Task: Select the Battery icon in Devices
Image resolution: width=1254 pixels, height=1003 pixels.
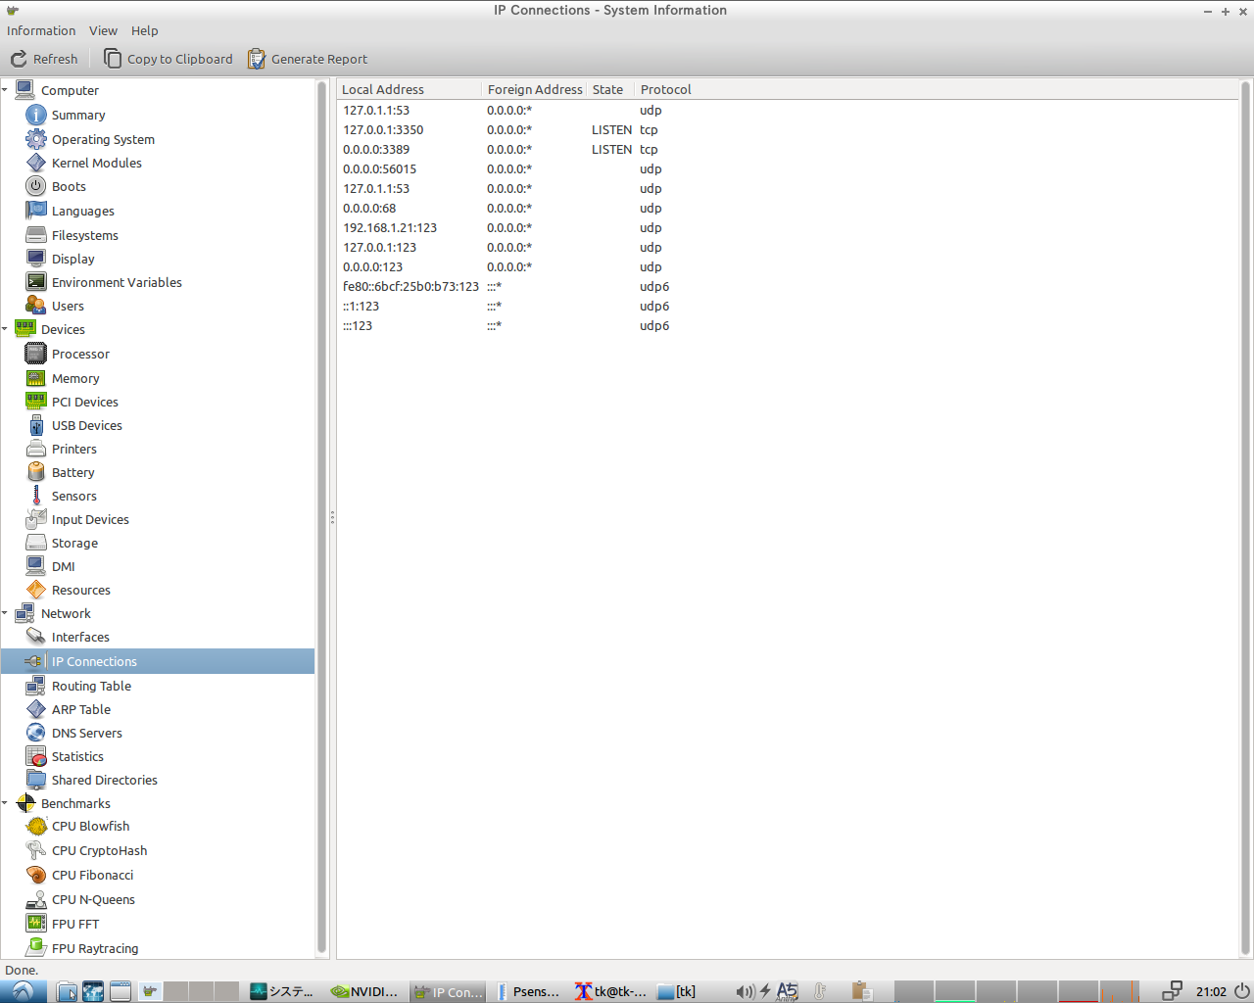Action: pyautogui.click(x=36, y=472)
